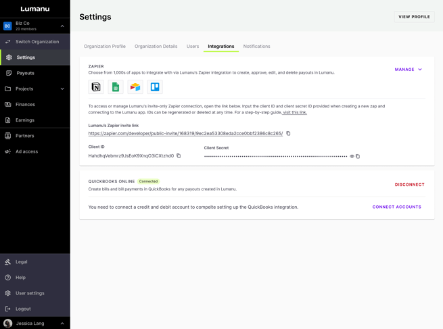Open the Biz Co organization switcher

[x=34, y=26]
